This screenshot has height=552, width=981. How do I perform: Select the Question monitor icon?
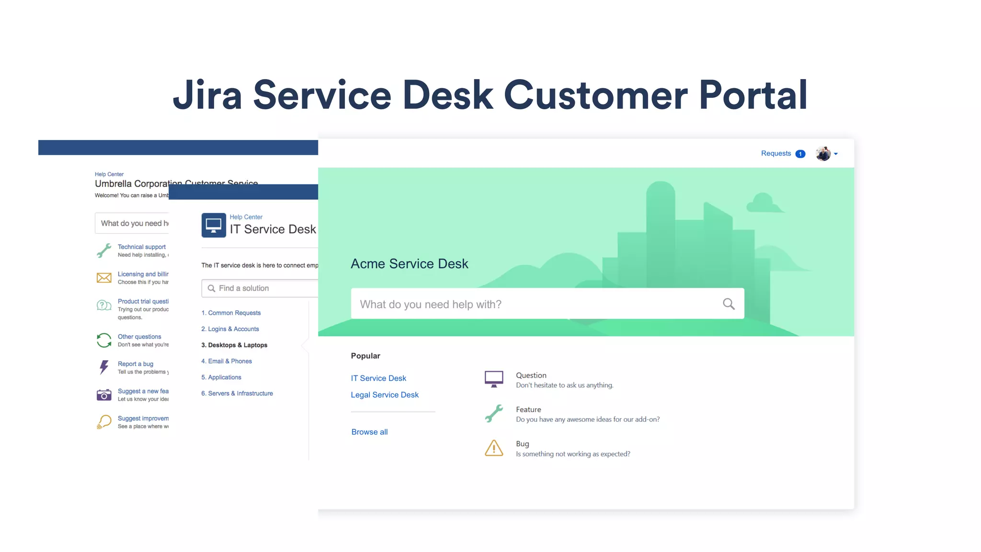point(494,379)
